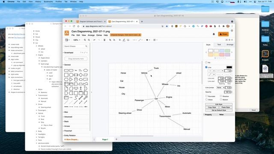Click the notifications bell icon
Image resolution: width=274 pixels, height=154 pixels.
pos(214,34)
